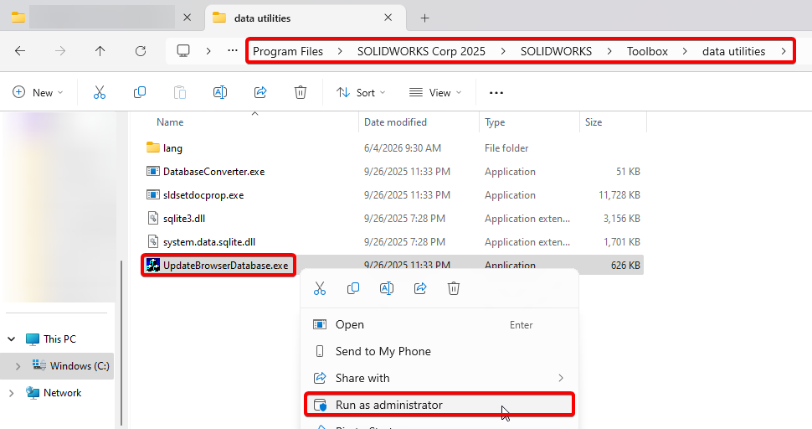Click Cut scissors in the context menu
The width and height of the screenshot is (812, 429).
(x=320, y=288)
